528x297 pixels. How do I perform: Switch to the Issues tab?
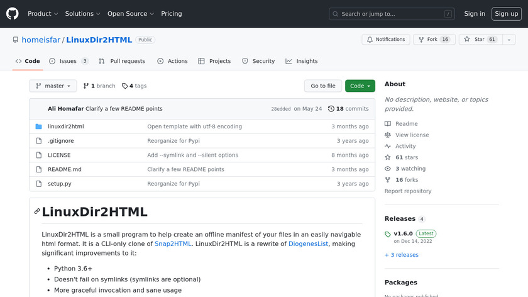pos(68,62)
